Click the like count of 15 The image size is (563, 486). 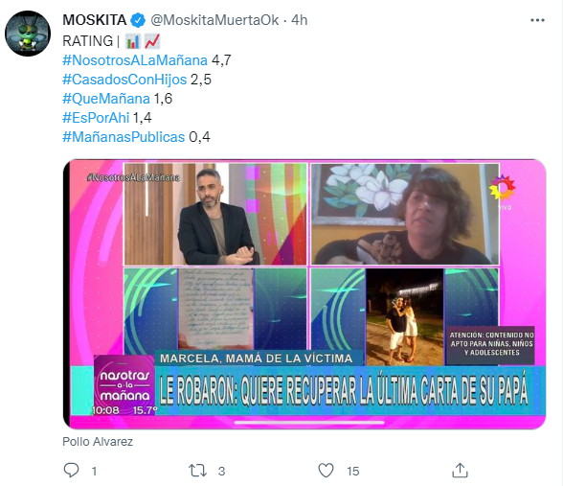coord(353,472)
